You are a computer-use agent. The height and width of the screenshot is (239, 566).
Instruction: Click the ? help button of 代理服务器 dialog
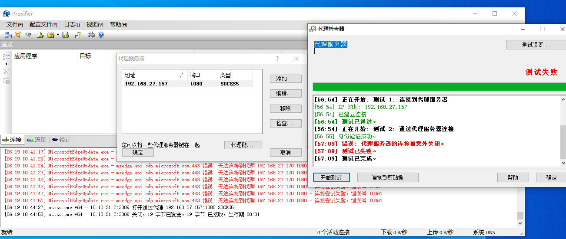pyautogui.click(x=278, y=59)
